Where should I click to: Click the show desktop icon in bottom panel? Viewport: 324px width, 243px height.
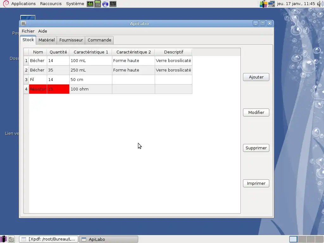[3, 239]
